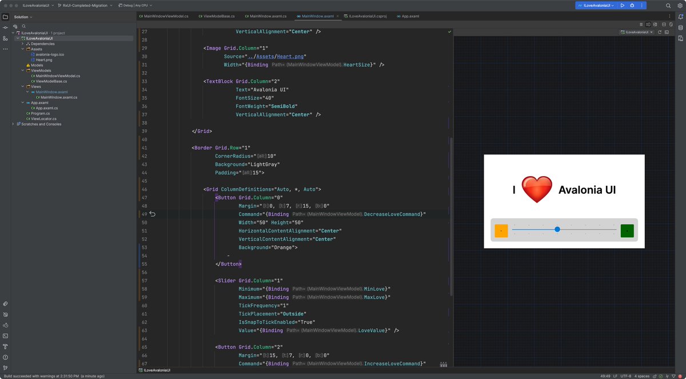Viewport: 686px width, 379px height.
Task: Open the Terminal tool window icon
Action: pos(5,336)
